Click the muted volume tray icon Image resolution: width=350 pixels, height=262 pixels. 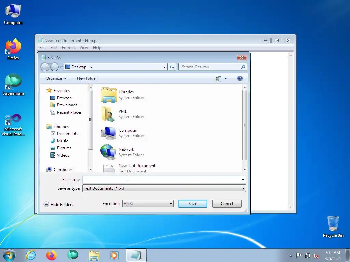tap(315, 256)
